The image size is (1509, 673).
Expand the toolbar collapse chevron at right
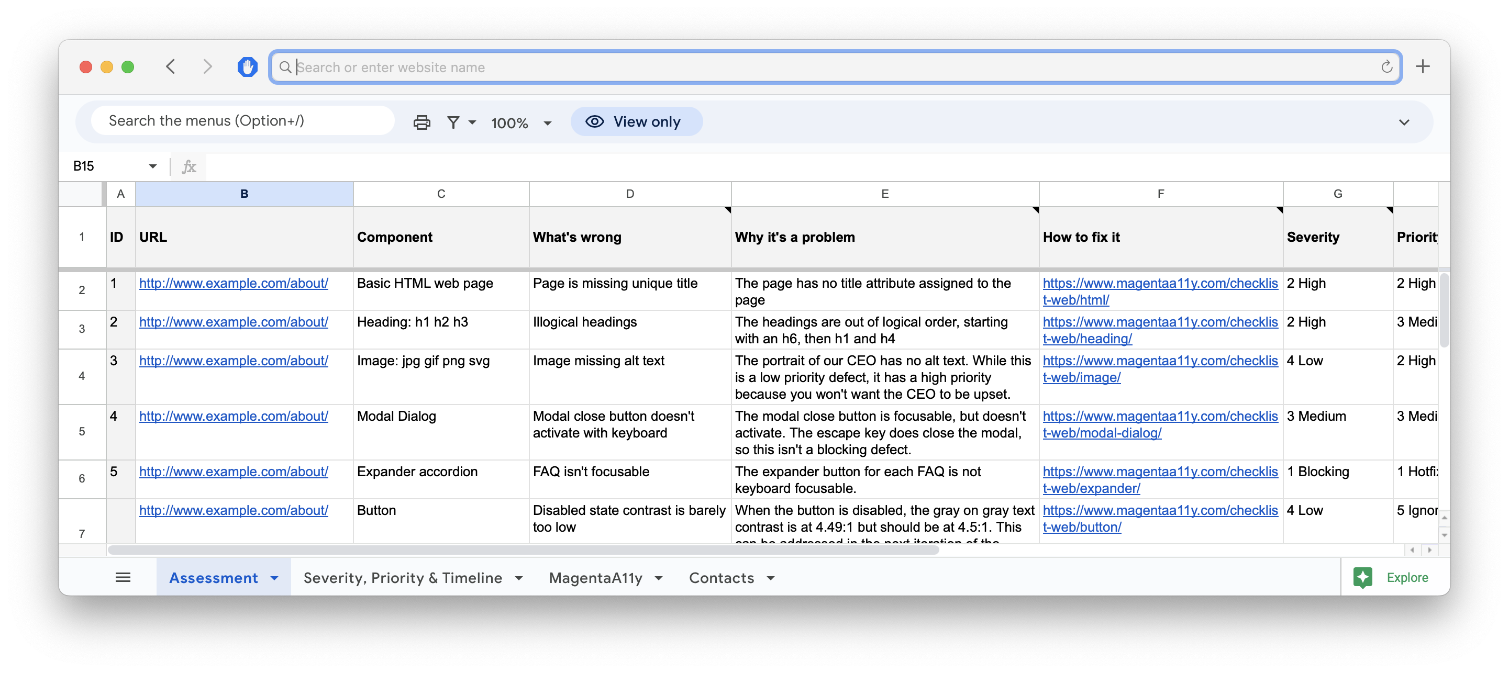(x=1404, y=122)
